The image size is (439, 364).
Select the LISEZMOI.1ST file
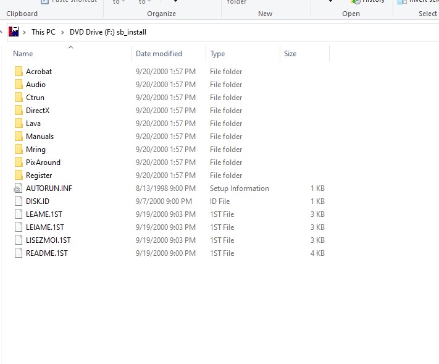[48, 240]
